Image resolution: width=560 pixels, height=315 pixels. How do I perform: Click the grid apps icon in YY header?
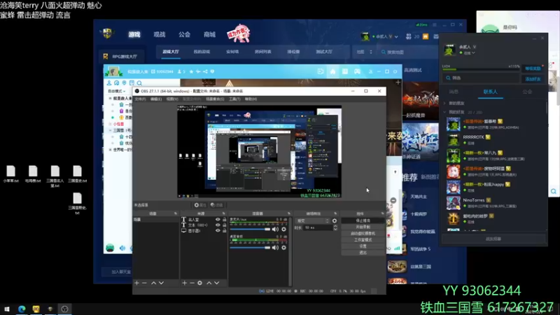coord(345,71)
